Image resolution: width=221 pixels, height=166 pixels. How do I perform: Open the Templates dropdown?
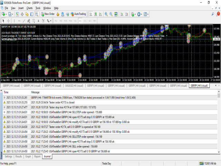click(x=146, y=14)
